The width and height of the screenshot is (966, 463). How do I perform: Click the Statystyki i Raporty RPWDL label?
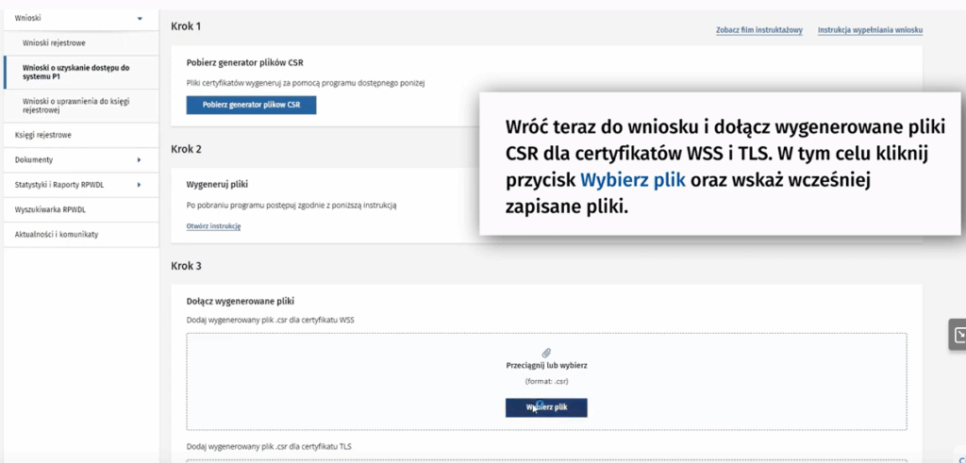pos(59,185)
